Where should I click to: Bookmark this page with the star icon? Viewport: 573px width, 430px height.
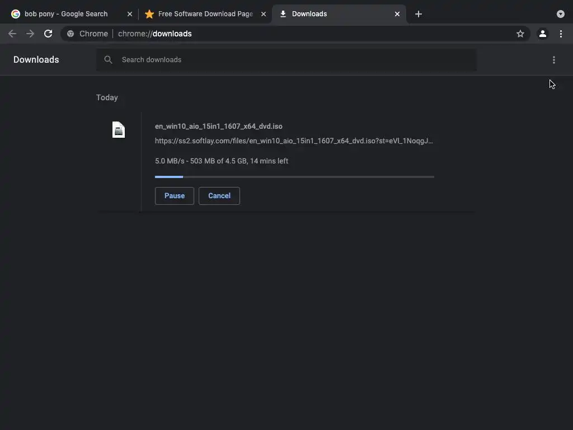click(x=520, y=34)
